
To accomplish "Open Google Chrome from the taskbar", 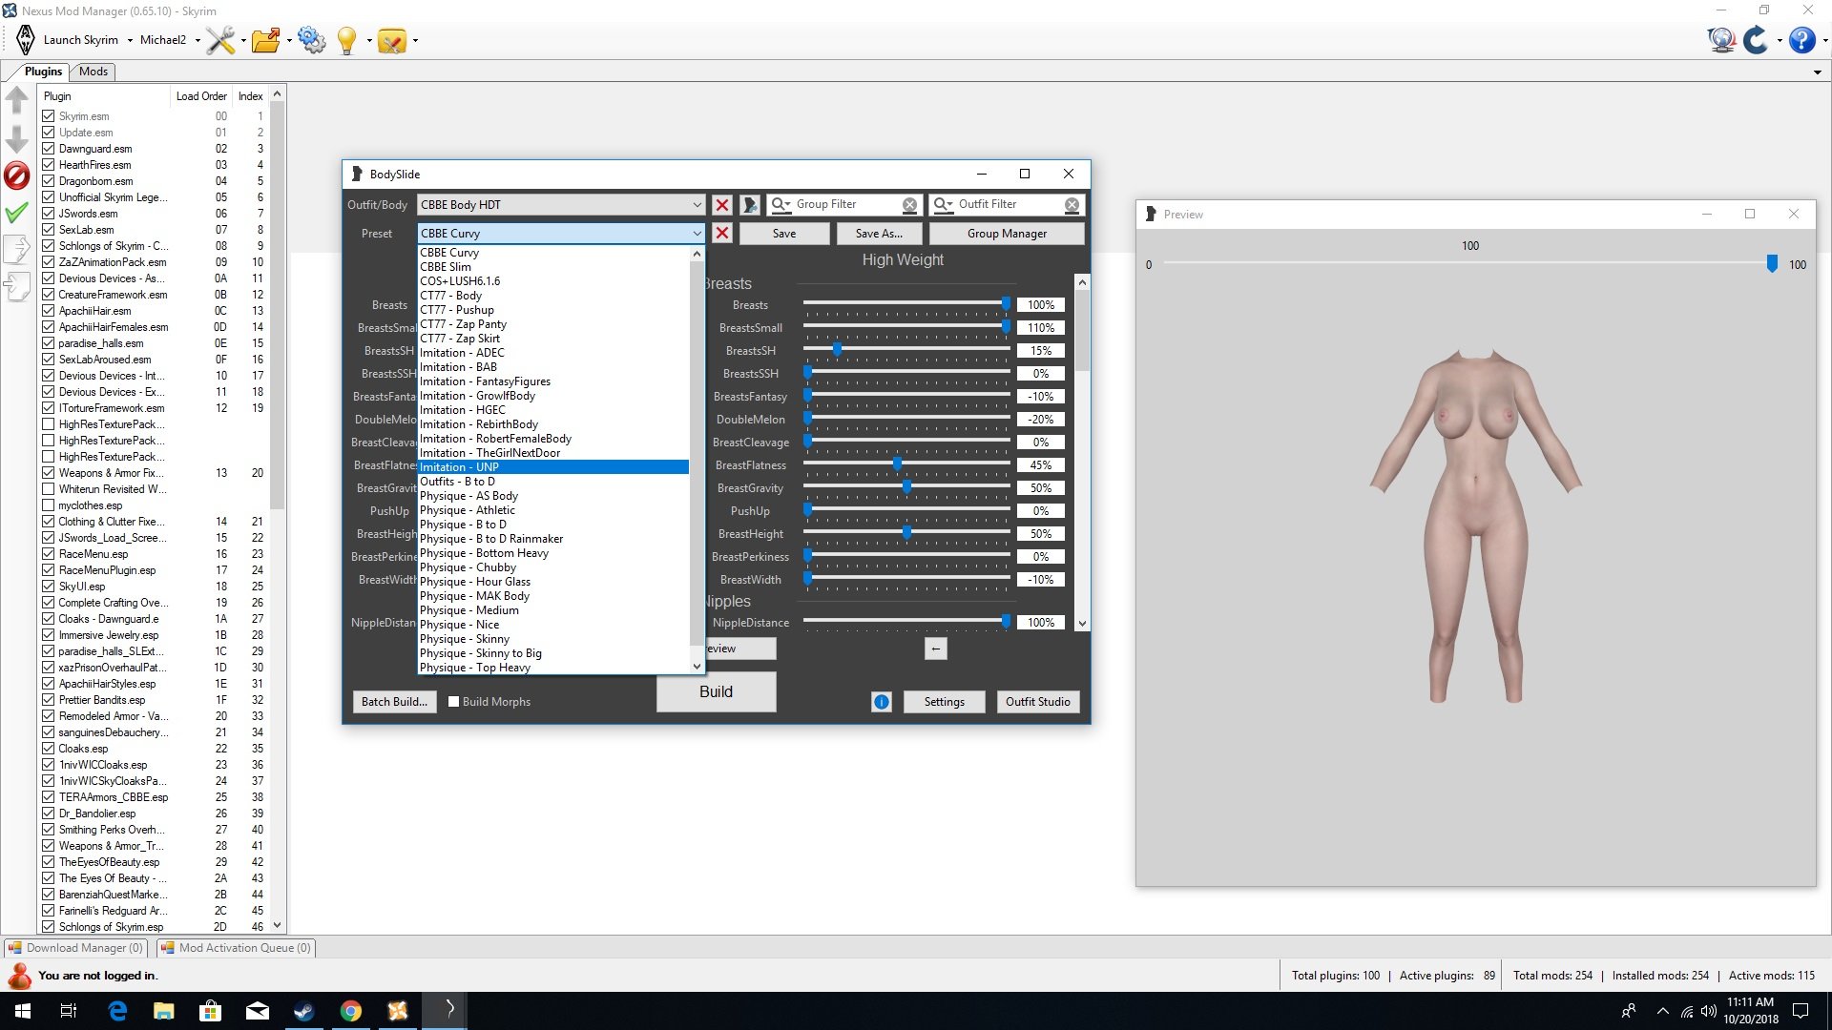I will [351, 1011].
